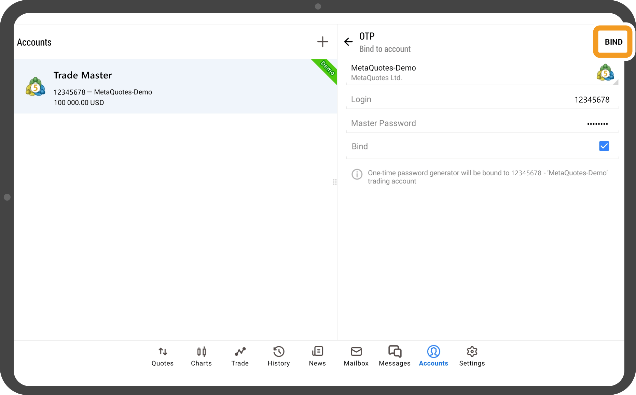Image resolution: width=636 pixels, height=395 pixels.
Task: Go back using the OTP arrow
Action: coord(348,42)
